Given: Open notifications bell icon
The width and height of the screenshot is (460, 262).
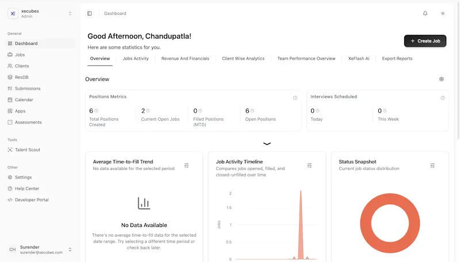Looking at the screenshot, I should tap(425, 13).
